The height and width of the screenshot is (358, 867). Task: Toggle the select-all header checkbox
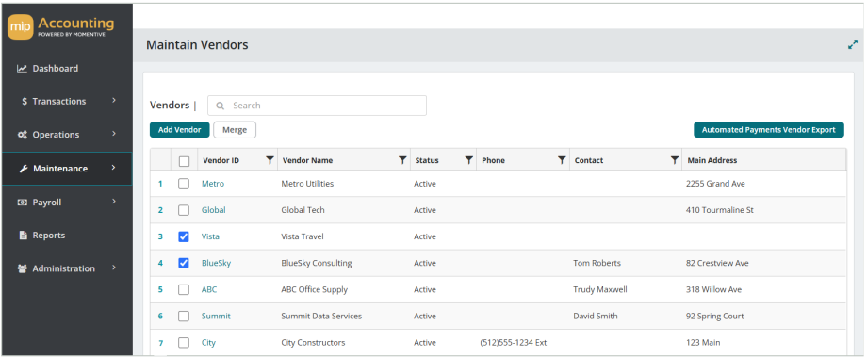coord(184,161)
